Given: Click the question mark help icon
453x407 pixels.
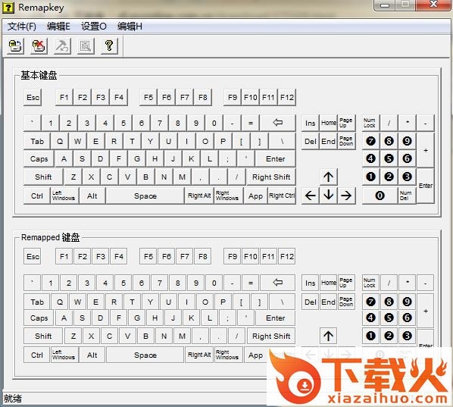Looking at the screenshot, I should coord(109,45).
